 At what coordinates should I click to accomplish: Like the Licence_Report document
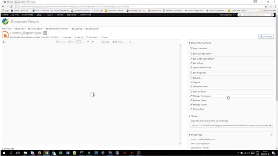(77, 37)
